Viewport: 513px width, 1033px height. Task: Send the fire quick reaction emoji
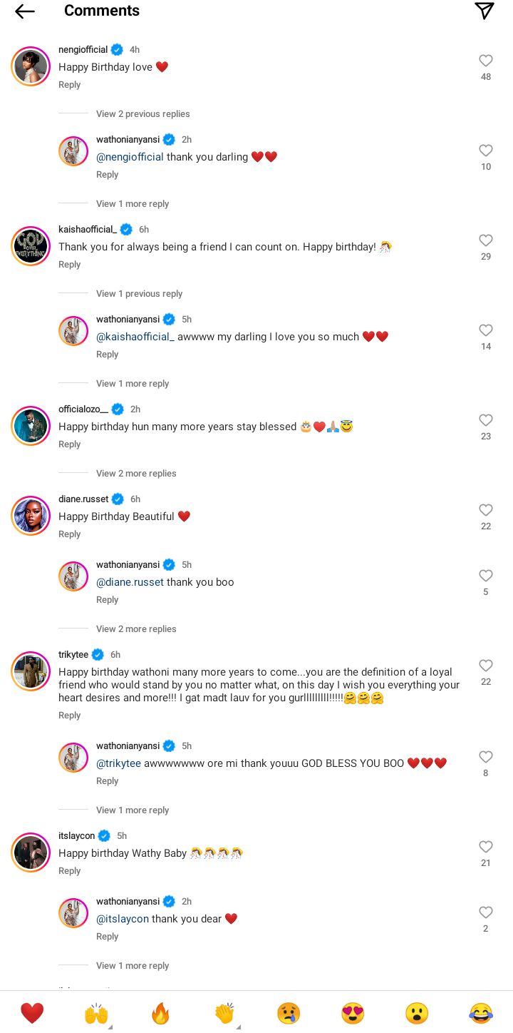pyautogui.click(x=160, y=1013)
